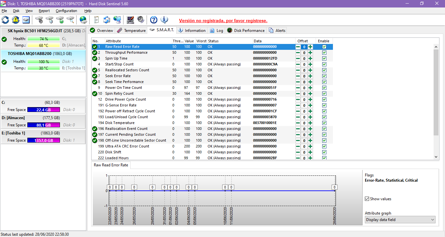Viewport: 445px width, 237px height.
Task: Select the SK hynix BC501 disk entry
Action: pos(43,38)
